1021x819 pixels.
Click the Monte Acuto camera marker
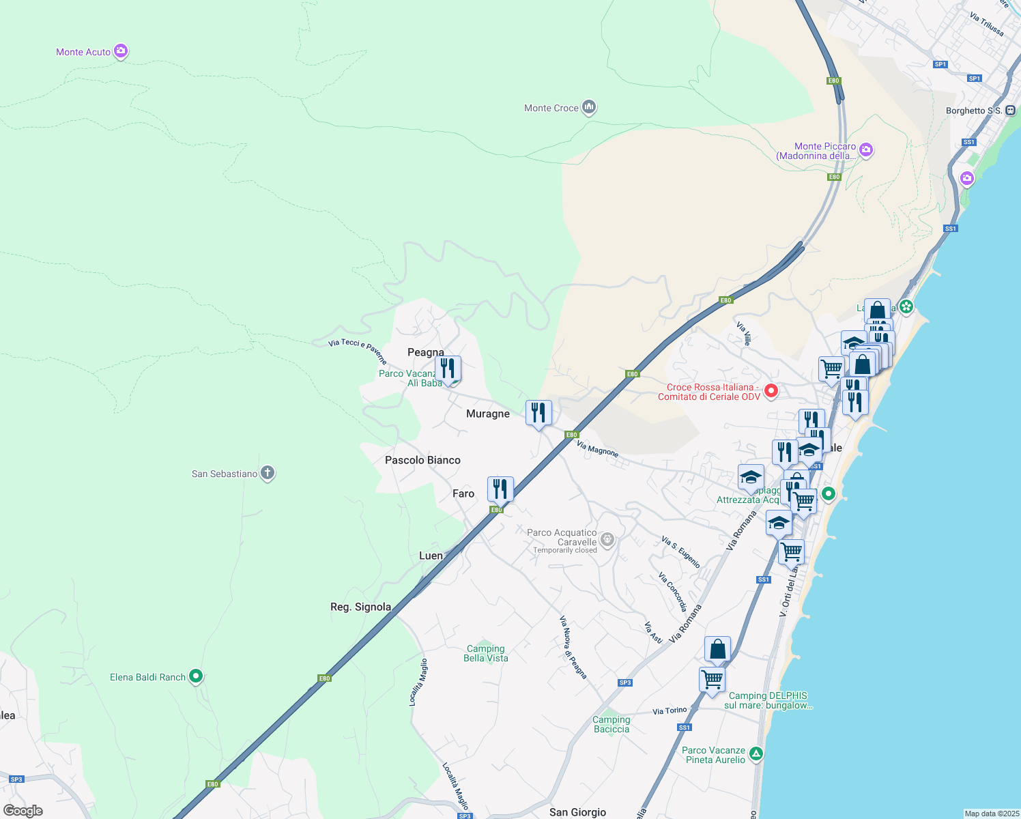(x=121, y=51)
